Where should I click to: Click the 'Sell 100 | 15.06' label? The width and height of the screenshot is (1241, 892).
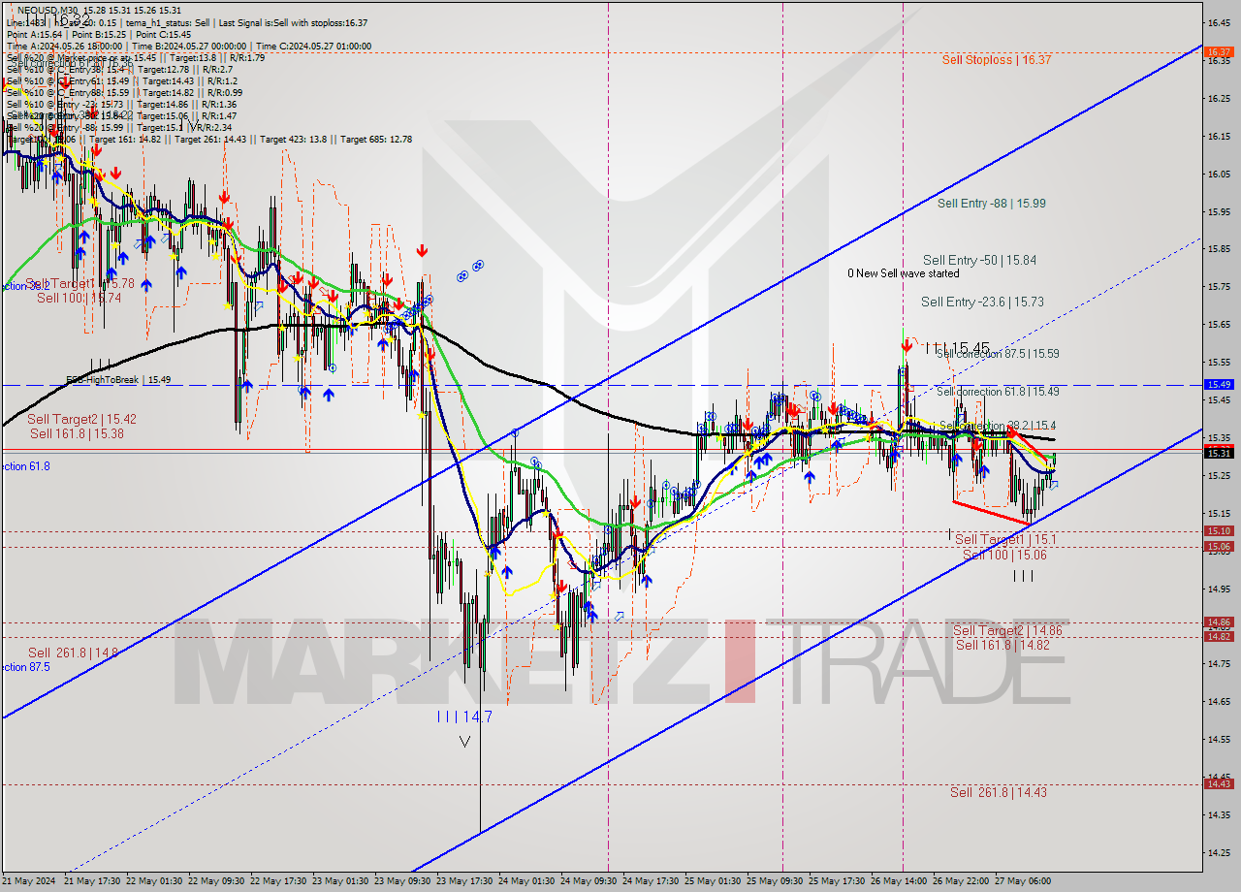click(1004, 555)
